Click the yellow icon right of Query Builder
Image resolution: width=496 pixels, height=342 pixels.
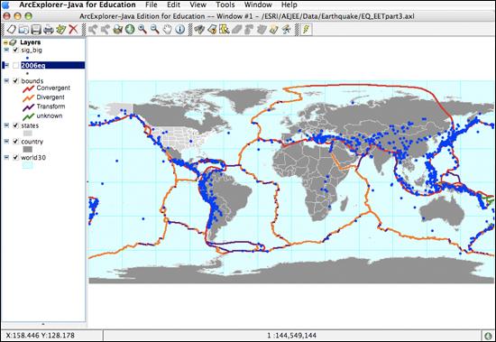pyautogui.click(x=225, y=30)
